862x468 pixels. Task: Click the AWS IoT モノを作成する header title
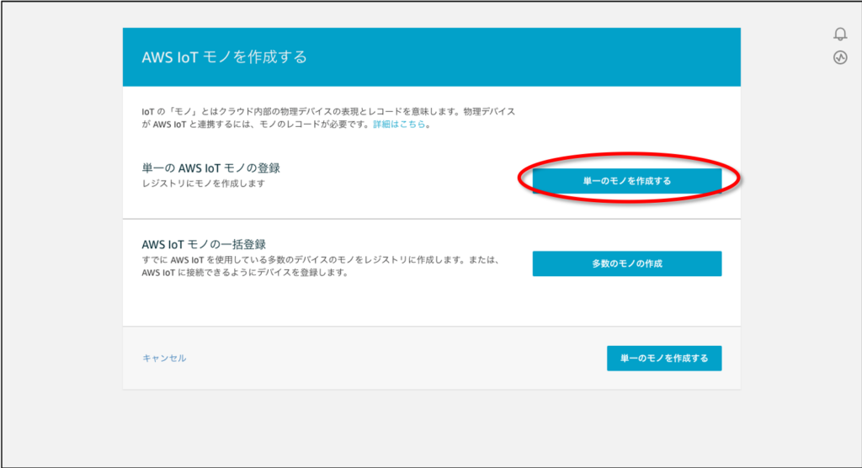[224, 57]
